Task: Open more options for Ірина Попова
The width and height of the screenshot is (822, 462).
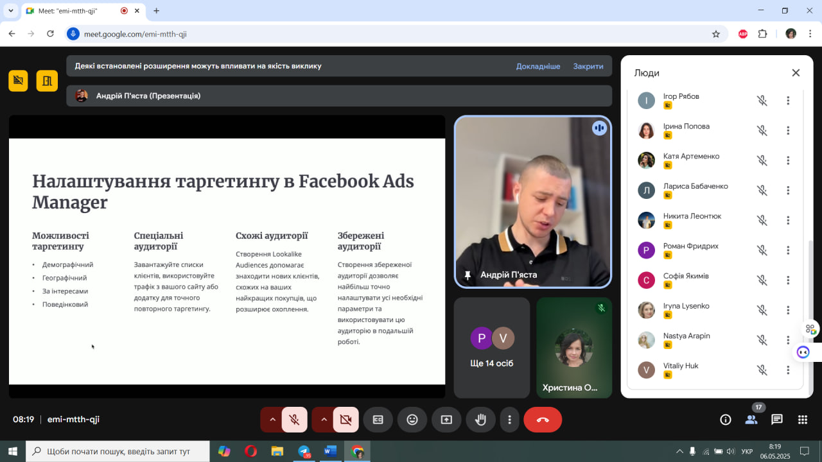Action: coord(788,131)
